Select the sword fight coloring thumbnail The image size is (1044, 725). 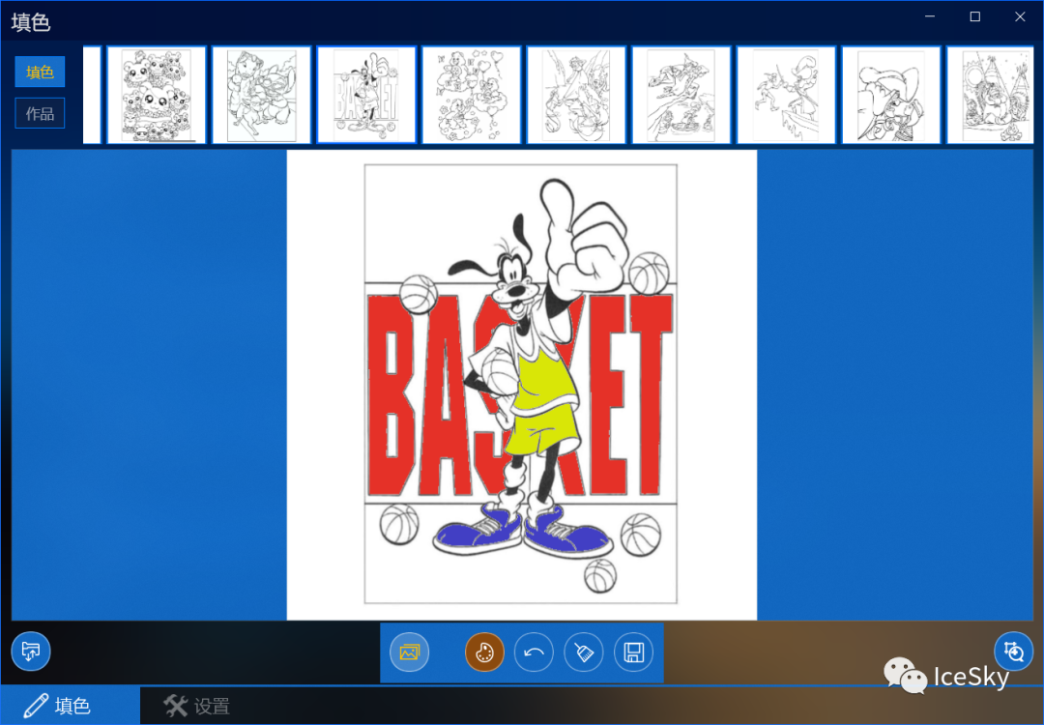click(x=786, y=95)
